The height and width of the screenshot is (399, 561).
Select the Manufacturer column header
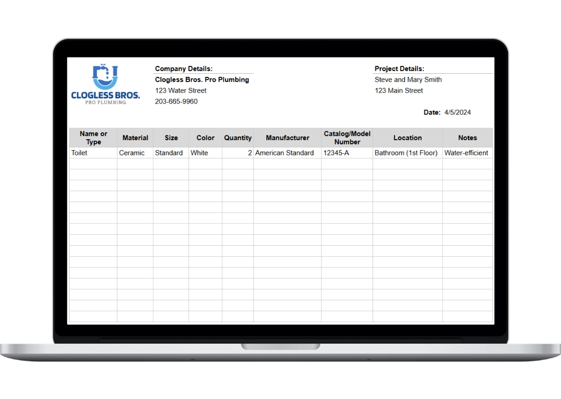click(x=287, y=138)
